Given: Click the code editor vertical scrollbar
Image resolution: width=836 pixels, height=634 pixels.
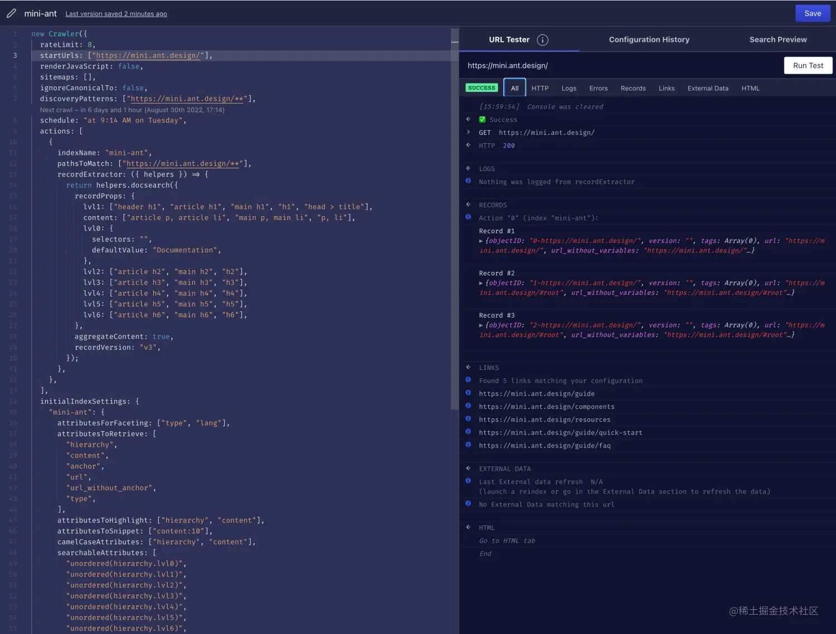Looking at the screenshot, I should [454, 220].
